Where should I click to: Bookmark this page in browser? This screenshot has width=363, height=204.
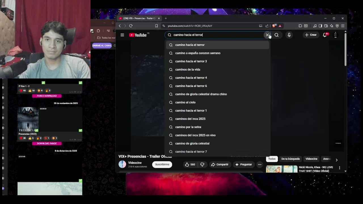156,26
